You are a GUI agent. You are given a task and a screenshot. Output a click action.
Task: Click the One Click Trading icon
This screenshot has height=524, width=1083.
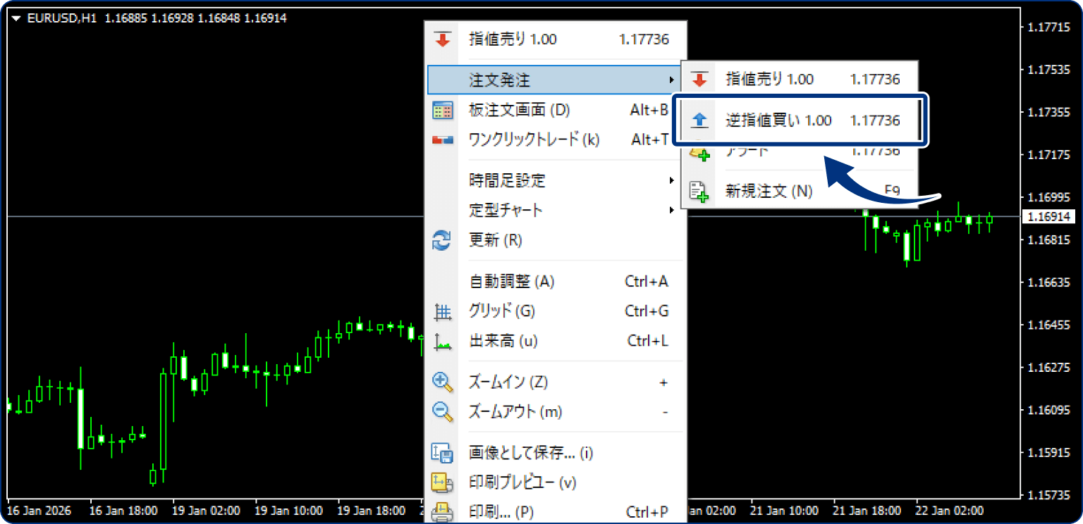443,139
